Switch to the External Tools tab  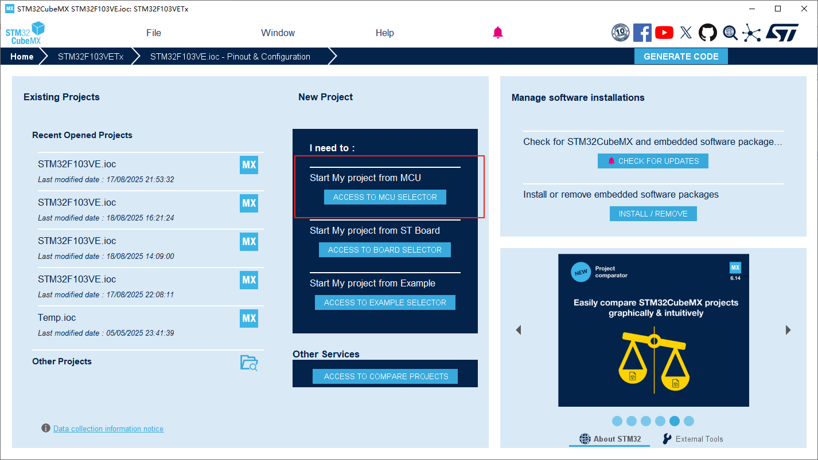pos(692,439)
